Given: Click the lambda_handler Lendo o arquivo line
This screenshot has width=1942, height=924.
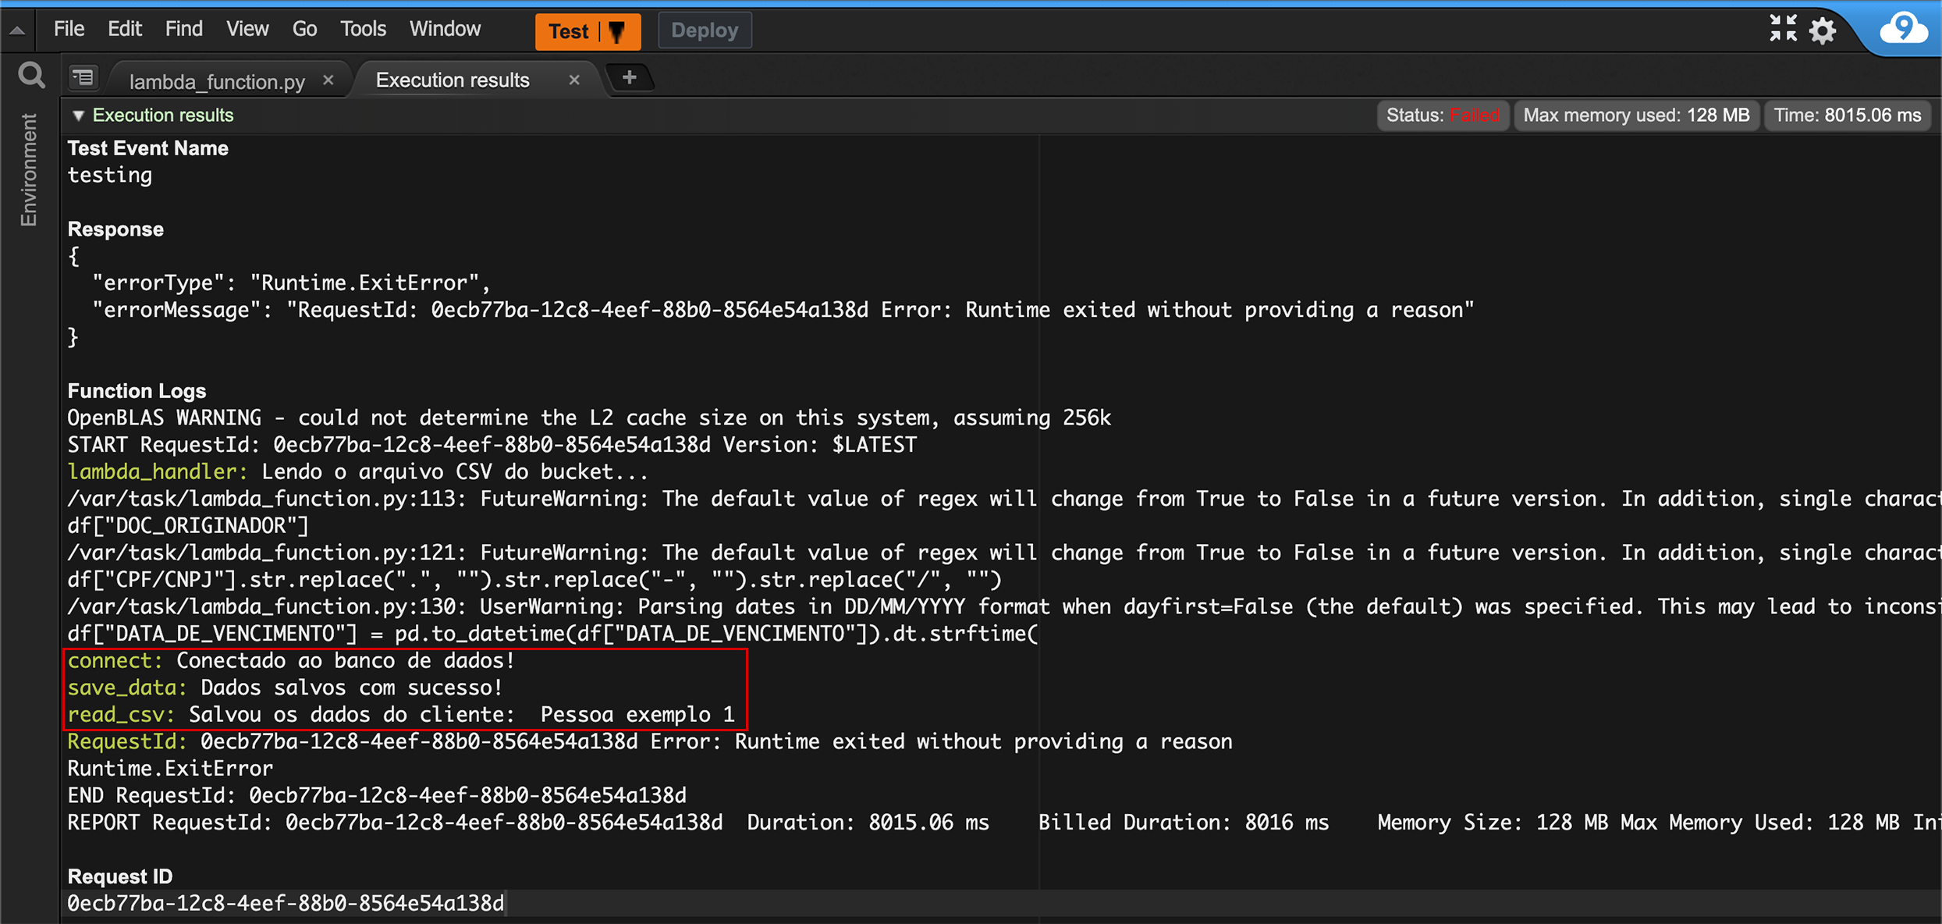Looking at the screenshot, I should (358, 471).
